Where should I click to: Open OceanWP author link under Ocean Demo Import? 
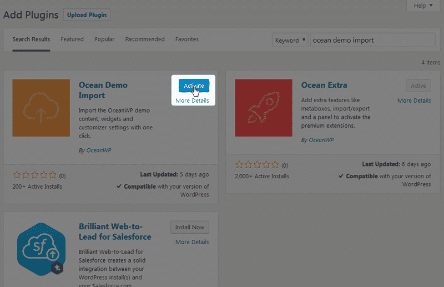coord(99,150)
